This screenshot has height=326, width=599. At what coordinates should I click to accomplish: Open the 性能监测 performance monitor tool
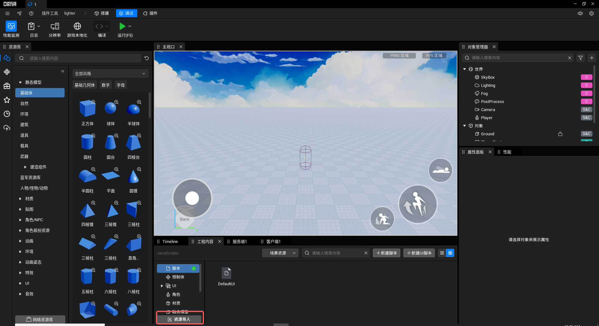coord(11,29)
